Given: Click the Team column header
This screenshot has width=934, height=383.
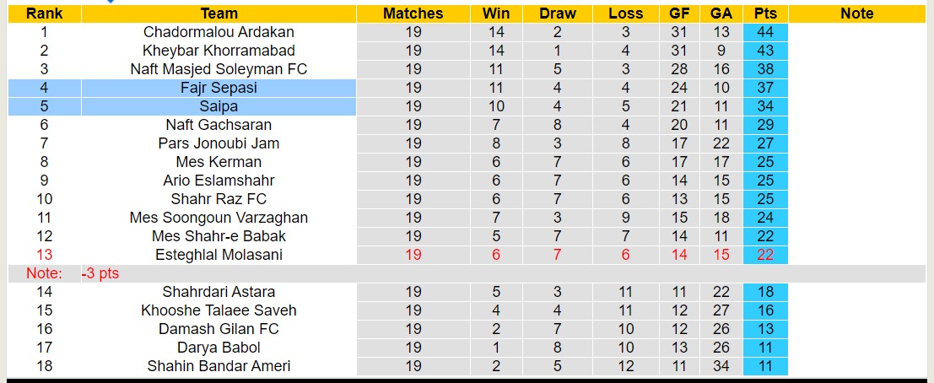Looking at the screenshot, I should 219,13.
